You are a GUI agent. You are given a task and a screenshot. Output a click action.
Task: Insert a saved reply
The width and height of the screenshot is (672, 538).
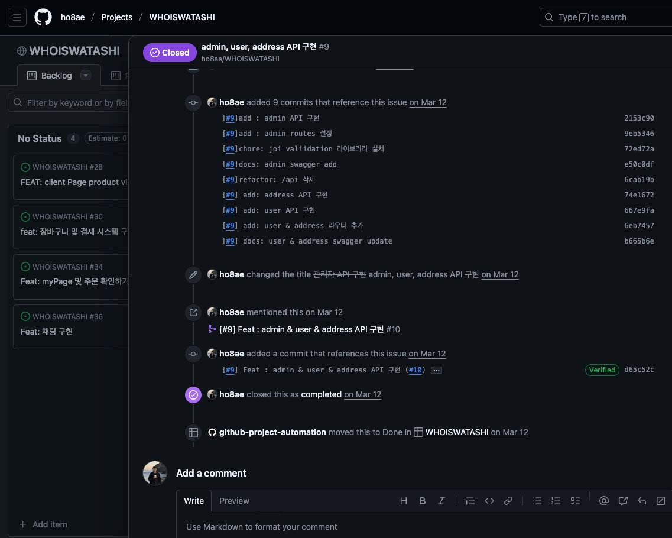tap(642, 501)
